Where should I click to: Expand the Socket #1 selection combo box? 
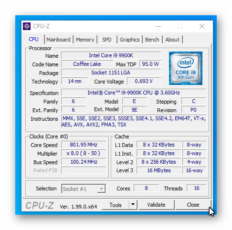click(84, 188)
